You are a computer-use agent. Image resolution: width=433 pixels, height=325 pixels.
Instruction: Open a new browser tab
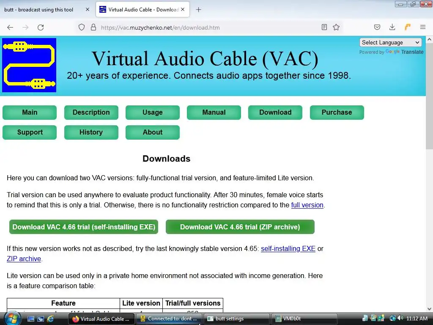[199, 10]
